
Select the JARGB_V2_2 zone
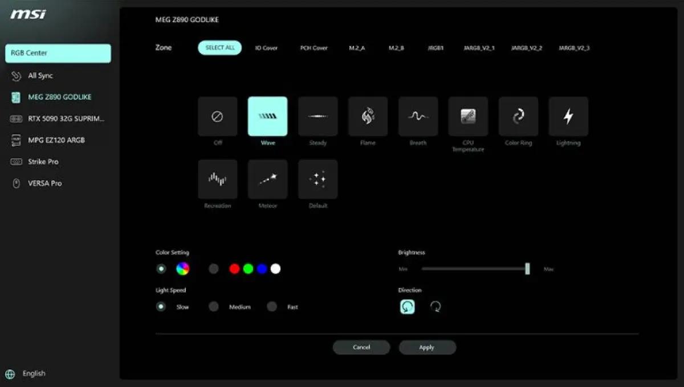(x=527, y=48)
